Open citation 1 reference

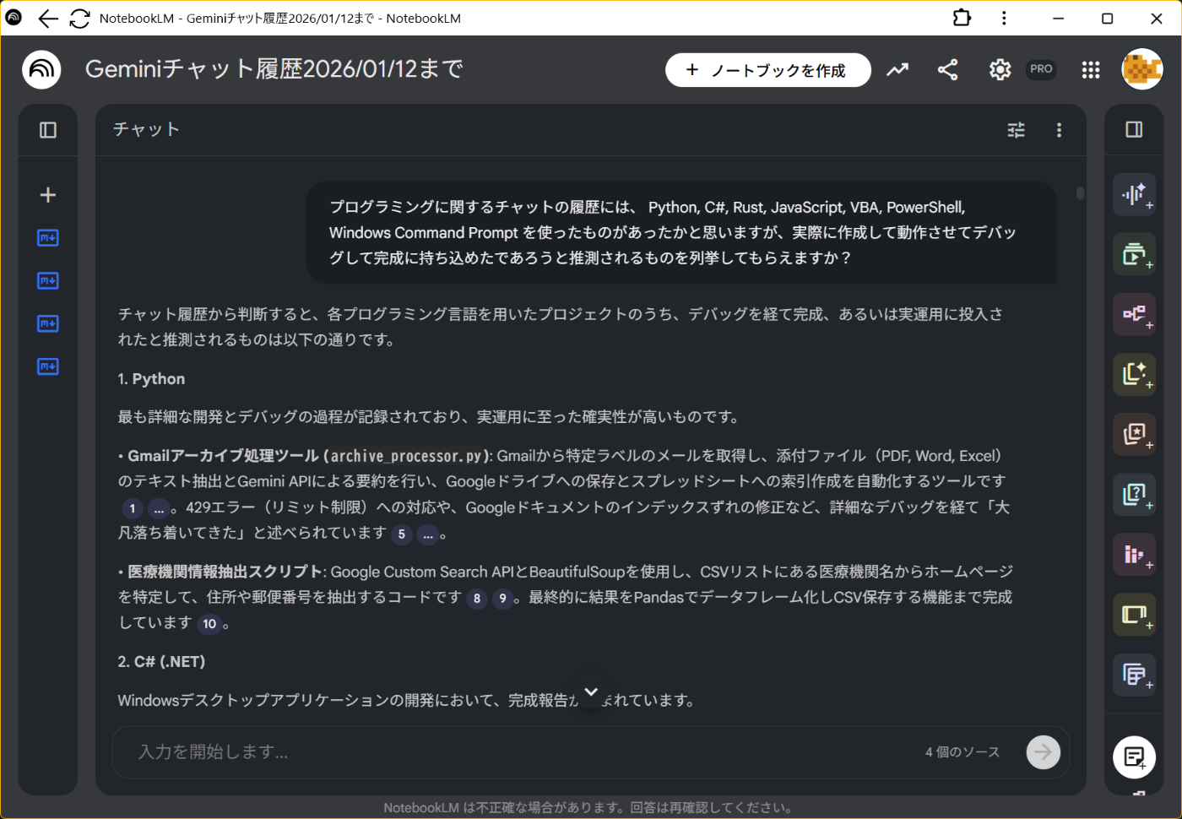pyautogui.click(x=133, y=508)
